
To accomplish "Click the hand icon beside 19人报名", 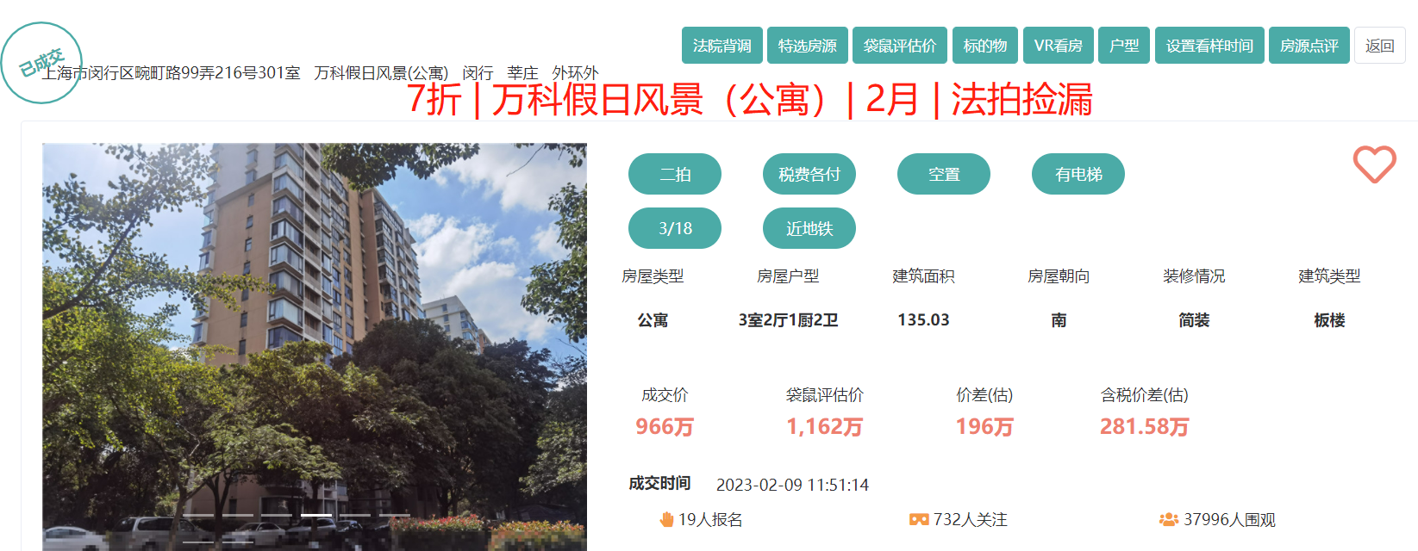I will point(666,519).
